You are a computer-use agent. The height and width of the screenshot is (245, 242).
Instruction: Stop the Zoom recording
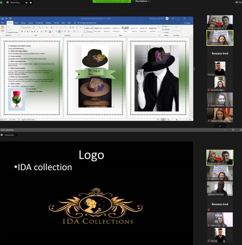pos(31,2)
